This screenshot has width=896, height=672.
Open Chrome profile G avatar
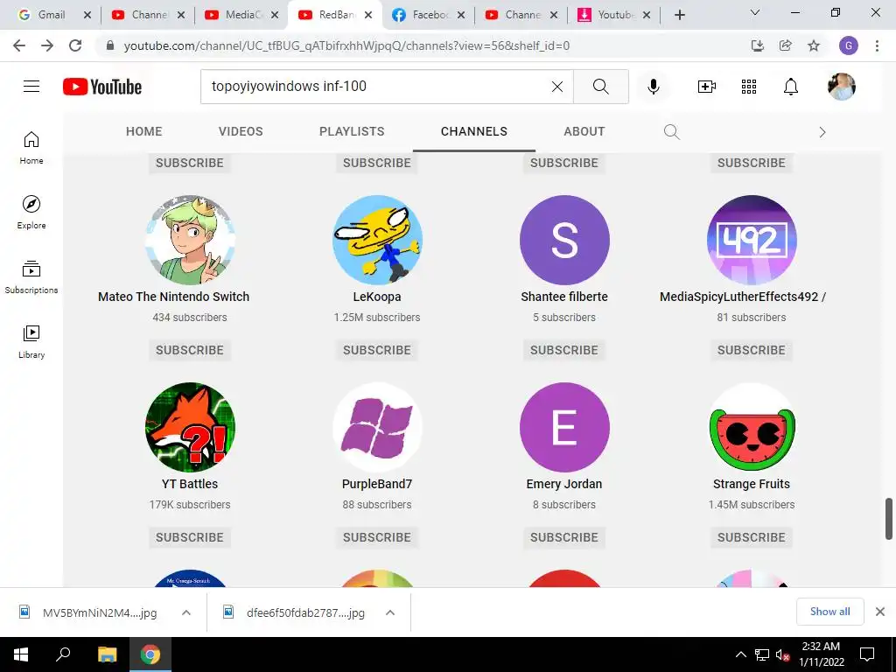pos(849,45)
